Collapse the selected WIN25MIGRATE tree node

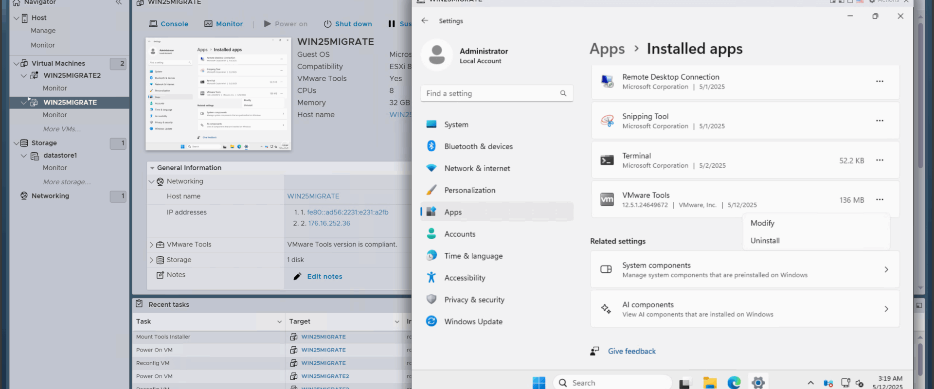(x=24, y=102)
